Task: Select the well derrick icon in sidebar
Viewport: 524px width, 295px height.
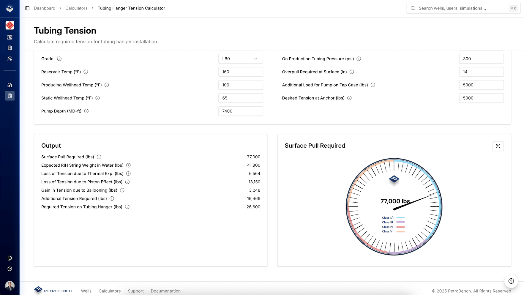Action: [x=10, y=37]
